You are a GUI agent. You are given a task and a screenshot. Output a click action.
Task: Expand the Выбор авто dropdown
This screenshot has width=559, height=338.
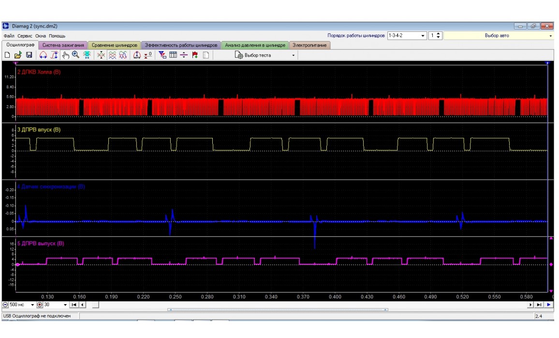[550, 36]
